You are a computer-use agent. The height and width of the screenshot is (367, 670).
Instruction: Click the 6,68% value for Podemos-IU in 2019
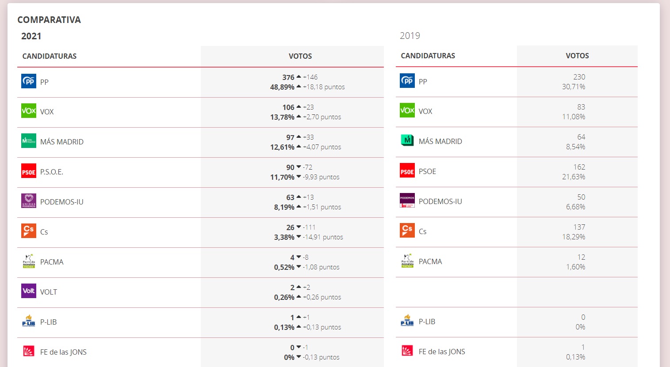coord(575,207)
